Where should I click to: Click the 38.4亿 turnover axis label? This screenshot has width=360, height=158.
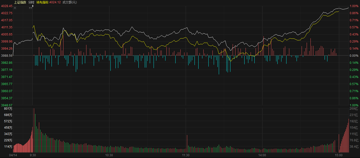pyautogui.click(x=354, y=147)
